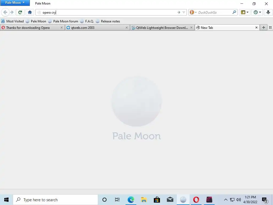Open the dark red app on taskbar
The width and height of the screenshot is (273, 205).
pyautogui.click(x=209, y=200)
